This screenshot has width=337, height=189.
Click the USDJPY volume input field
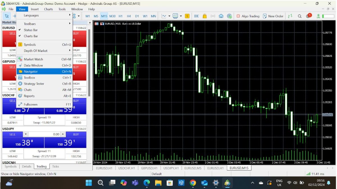(x=45, y=134)
